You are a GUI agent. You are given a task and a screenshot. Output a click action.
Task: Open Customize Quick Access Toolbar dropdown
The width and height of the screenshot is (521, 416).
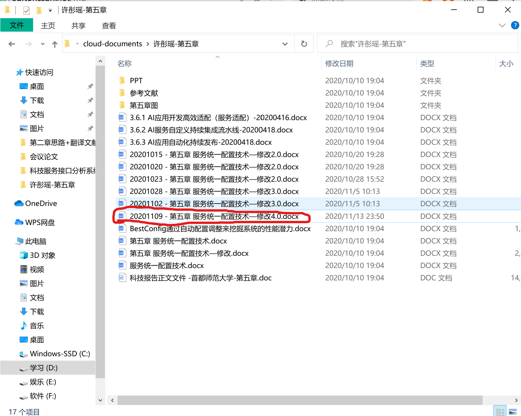pos(50,11)
